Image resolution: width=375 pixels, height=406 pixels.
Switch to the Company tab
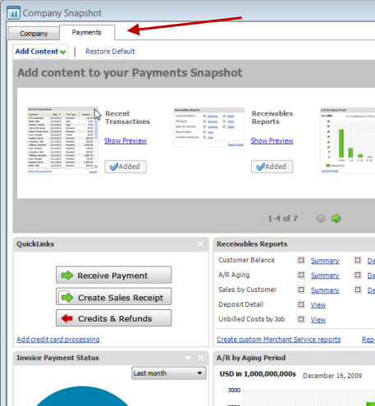(34, 34)
